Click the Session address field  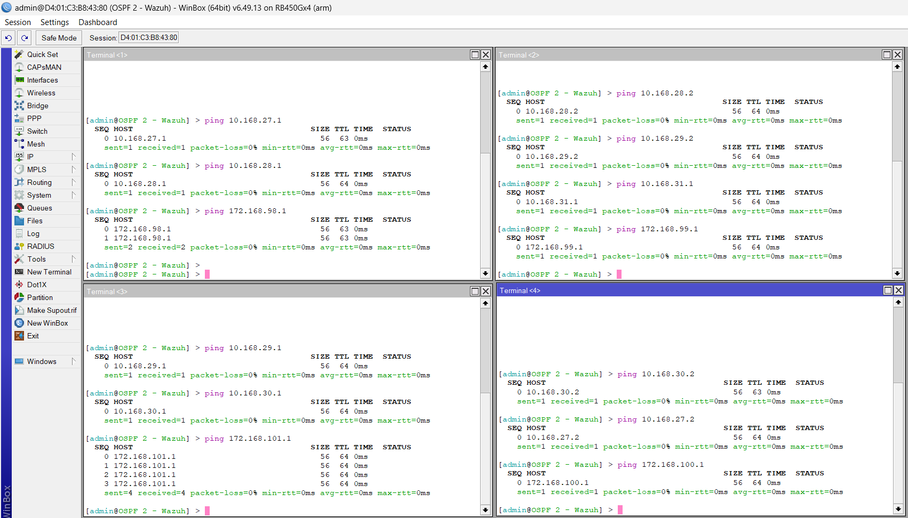148,38
